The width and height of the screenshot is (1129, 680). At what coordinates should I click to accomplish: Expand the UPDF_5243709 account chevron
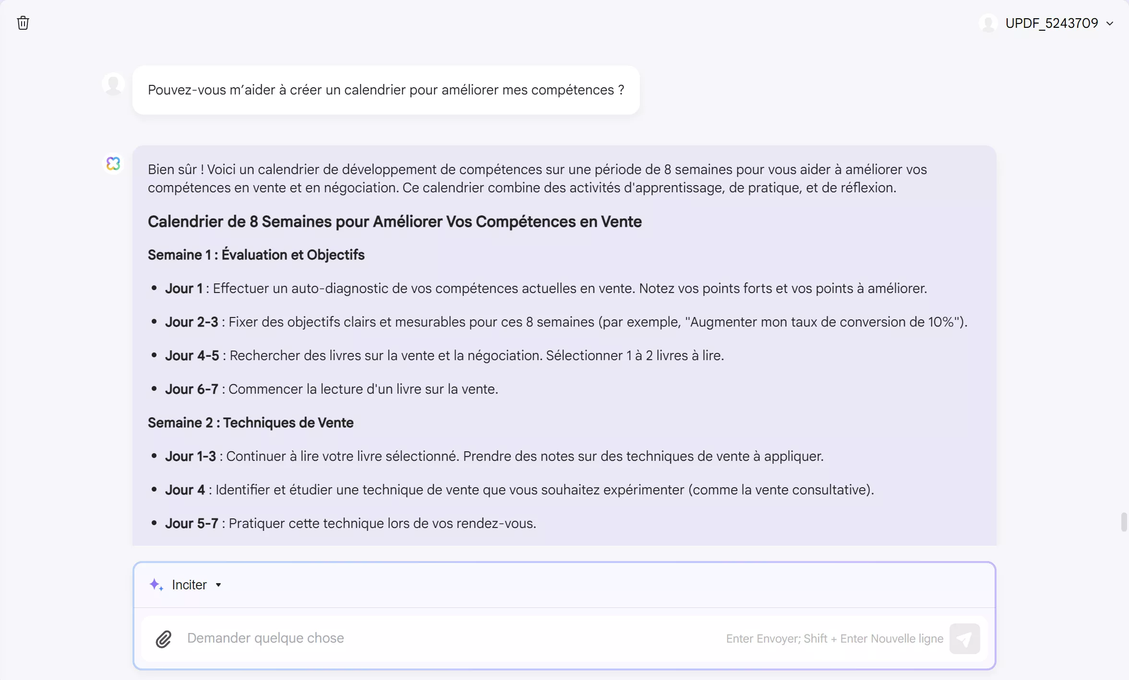(1110, 23)
